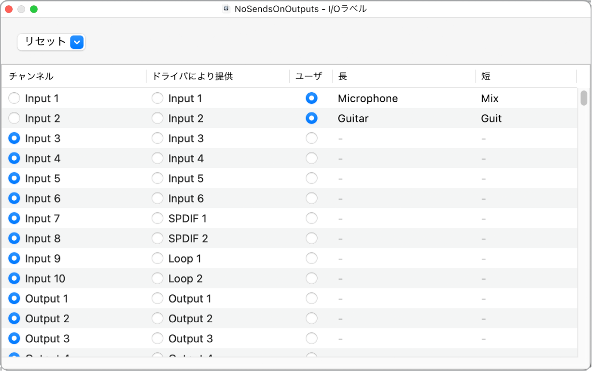The image size is (592, 372).
Task: Disable the ユーザ radio for Input 2
Action: coord(311,118)
